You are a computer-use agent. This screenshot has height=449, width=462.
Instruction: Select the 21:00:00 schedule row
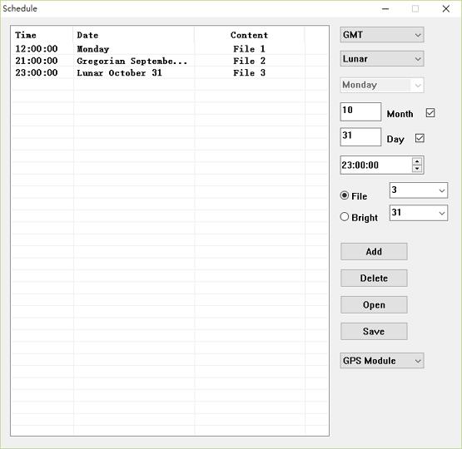tap(170, 61)
